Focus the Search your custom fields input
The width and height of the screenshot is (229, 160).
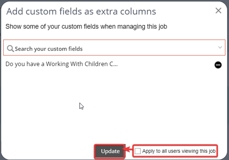114,48
